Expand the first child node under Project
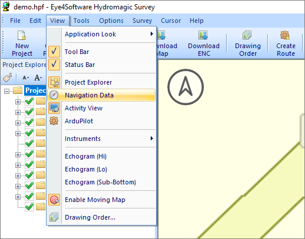The width and height of the screenshot is (305, 239). click(18, 102)
